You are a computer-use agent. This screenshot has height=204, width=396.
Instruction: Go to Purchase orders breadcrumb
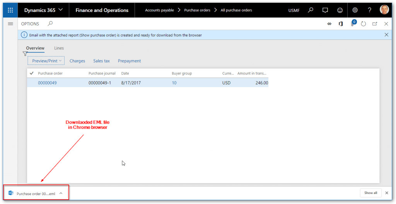197,10
